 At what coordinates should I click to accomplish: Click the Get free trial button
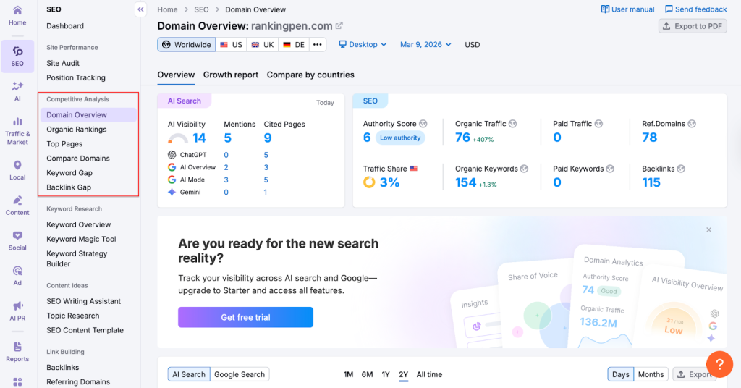[245, 317]
